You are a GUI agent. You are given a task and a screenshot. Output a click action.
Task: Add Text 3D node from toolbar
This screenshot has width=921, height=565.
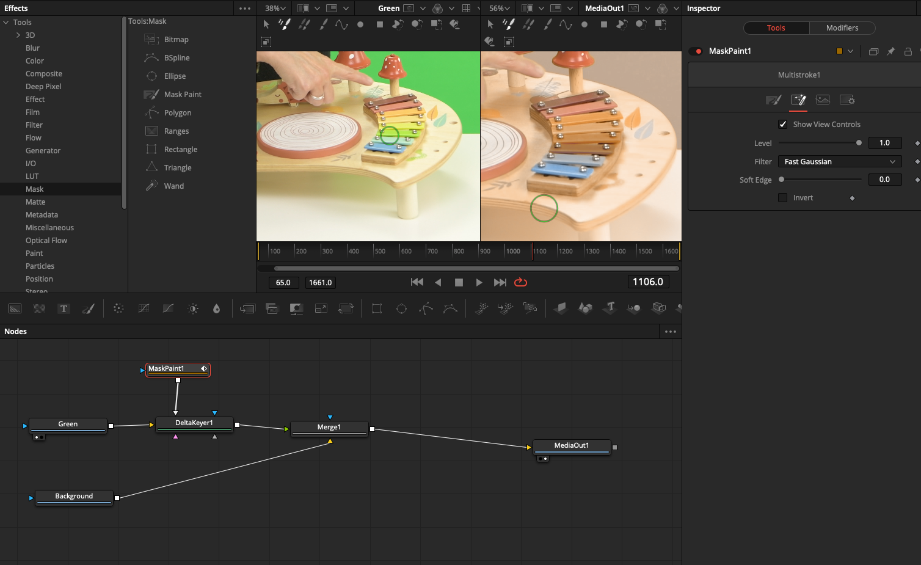coord(610,307)
